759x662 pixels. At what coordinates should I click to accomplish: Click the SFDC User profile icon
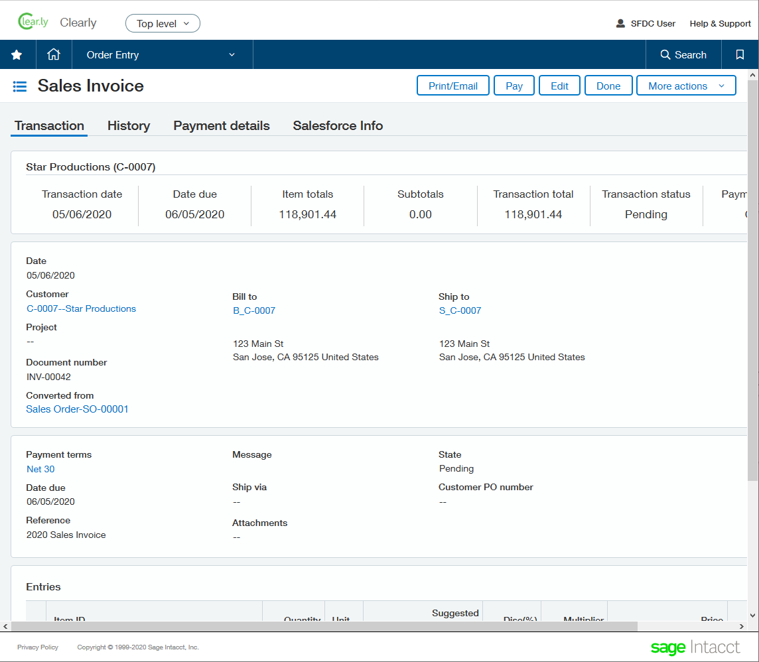[x=620, y=23]
